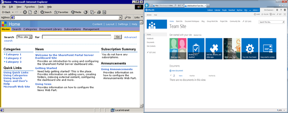Click the Search toolbar button in old IE
Image resolution: width=288 pixels, height=113 pixels.
(x=46, y=12)
